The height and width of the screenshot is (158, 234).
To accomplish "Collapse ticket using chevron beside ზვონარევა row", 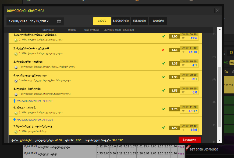I will (214, 125).
